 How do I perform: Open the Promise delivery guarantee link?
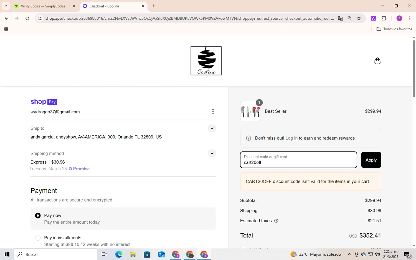click(x=79, y=169)
